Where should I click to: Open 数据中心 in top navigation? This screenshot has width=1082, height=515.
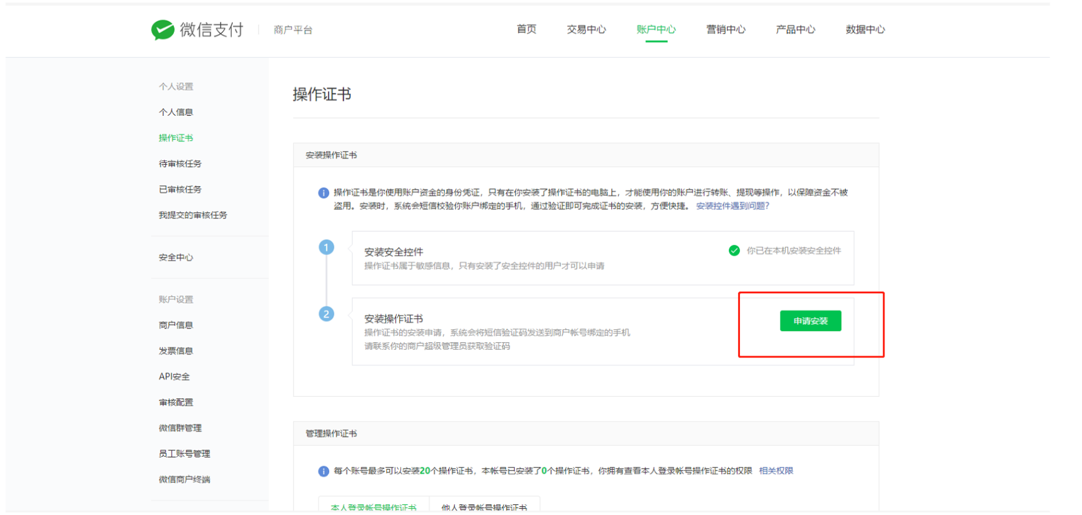865,29
